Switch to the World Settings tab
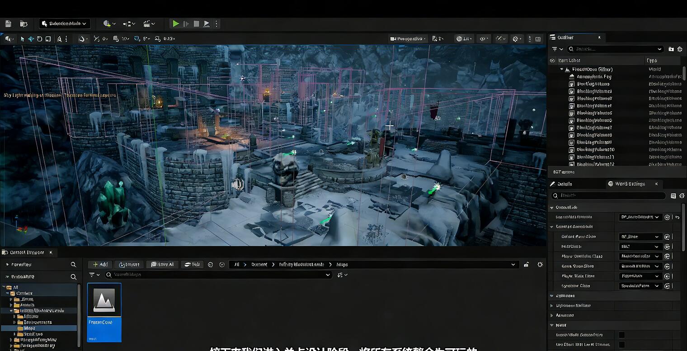687x351 pixels. click(x=629, y=184)
